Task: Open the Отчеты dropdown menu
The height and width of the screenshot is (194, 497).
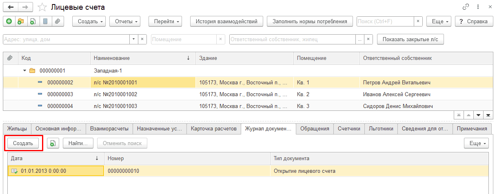Action: (125, 22)
